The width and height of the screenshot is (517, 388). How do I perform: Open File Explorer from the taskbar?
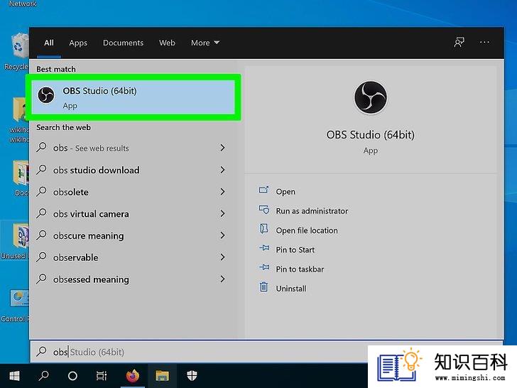(x=162, y=376)
